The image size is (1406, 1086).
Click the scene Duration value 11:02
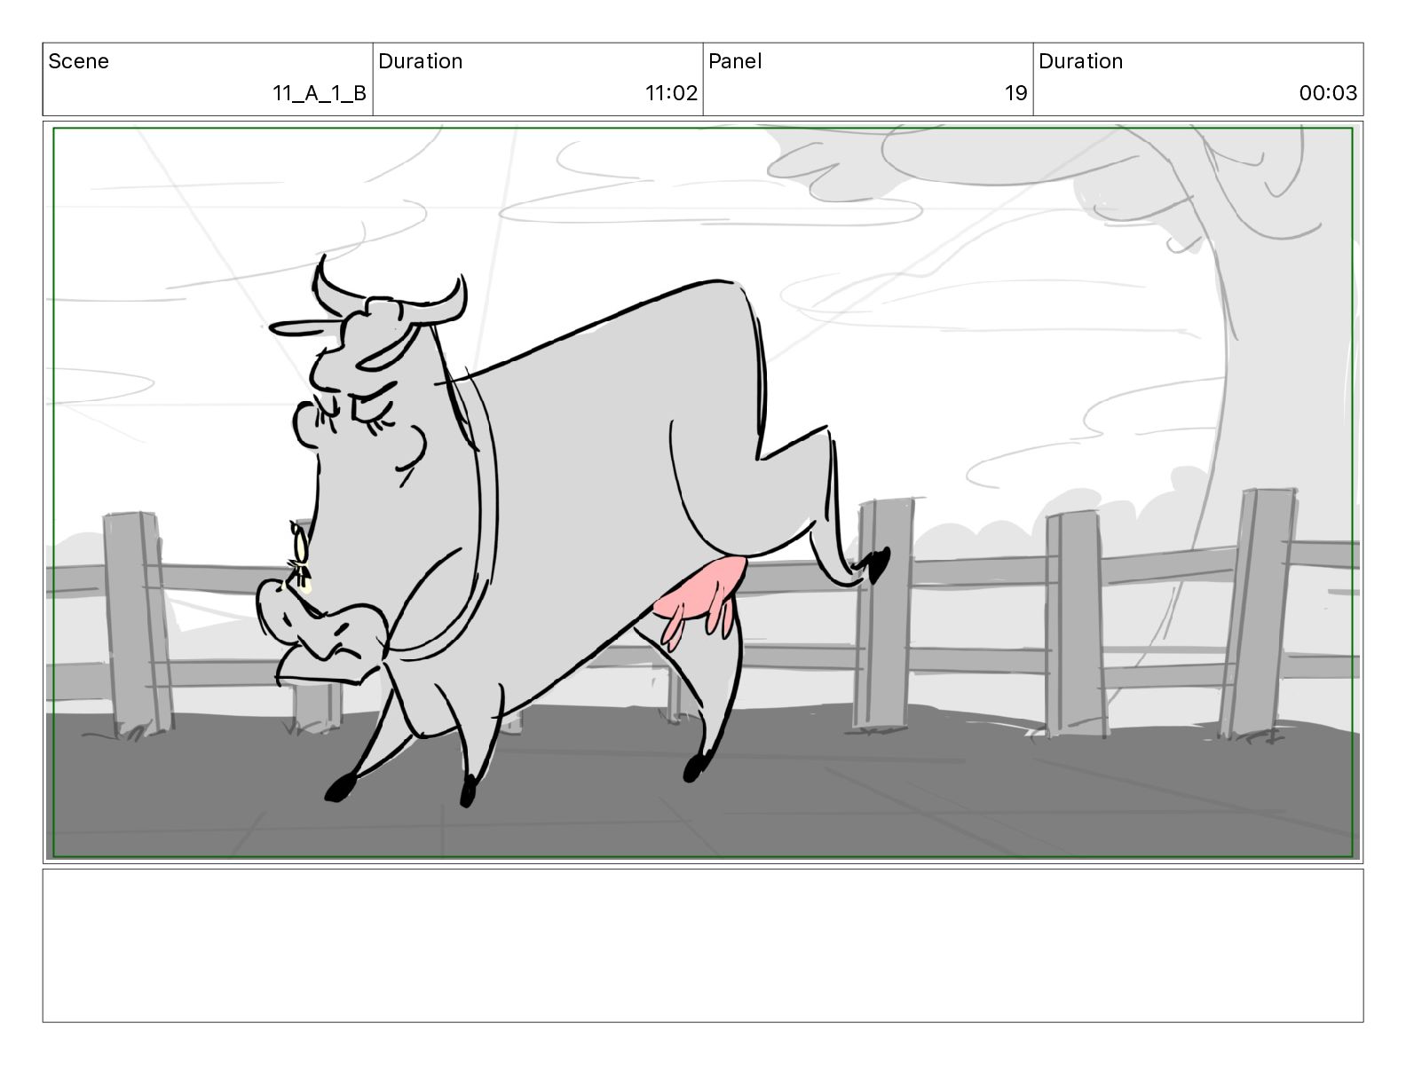[x=671, y=93]
